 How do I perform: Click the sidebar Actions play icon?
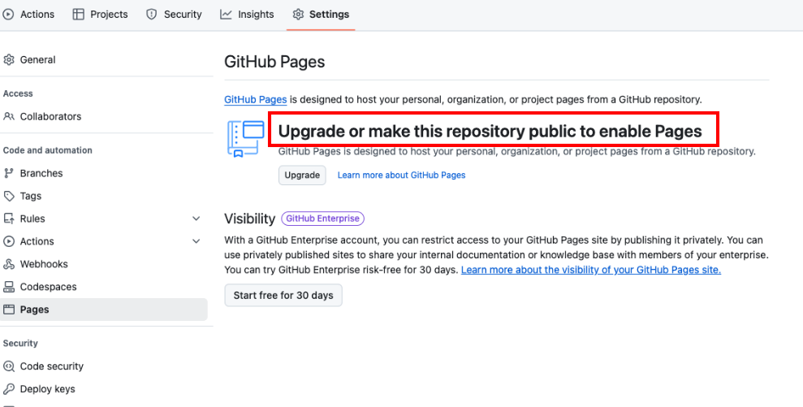(9, 241)
